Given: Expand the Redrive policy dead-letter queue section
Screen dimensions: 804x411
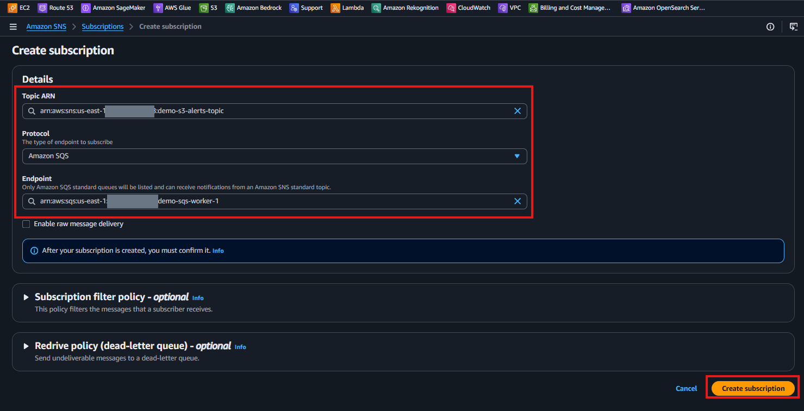Looking at the screenshot, I should coord(26,346).
